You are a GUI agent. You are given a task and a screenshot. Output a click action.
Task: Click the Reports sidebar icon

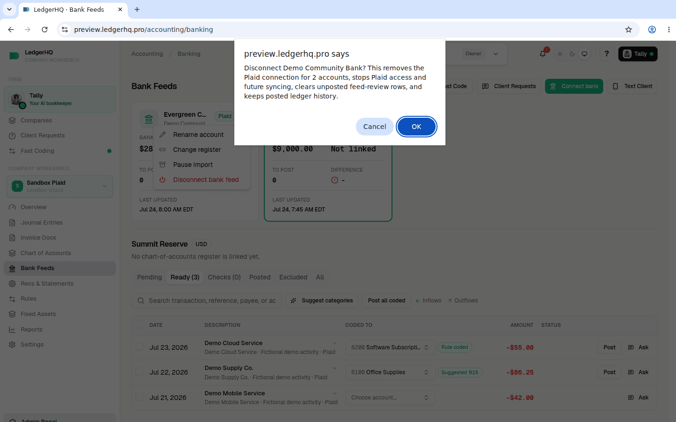pyautogui.click(x=12, y=330)
